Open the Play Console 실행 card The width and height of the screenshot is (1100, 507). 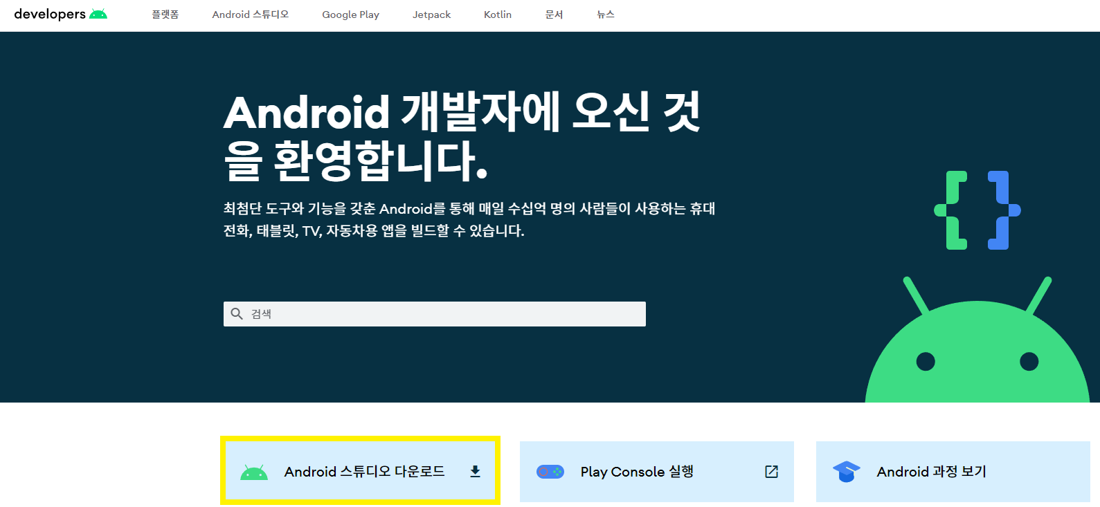tap(657, 472)
